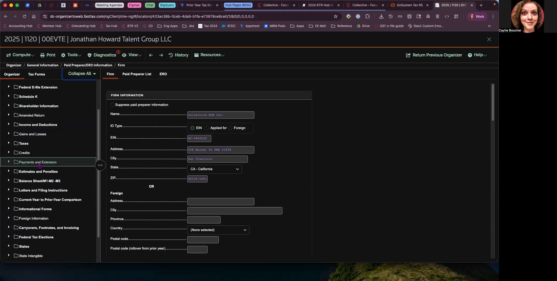This screenshot has height=281, width=557.
Task: Switch to the Paid Preparer List tab
Action: coord(137,74)
